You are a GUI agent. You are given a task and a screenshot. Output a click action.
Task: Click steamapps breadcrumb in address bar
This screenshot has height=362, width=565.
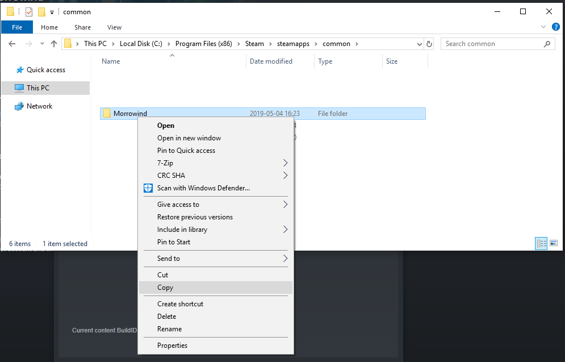(x=294, y=44)
